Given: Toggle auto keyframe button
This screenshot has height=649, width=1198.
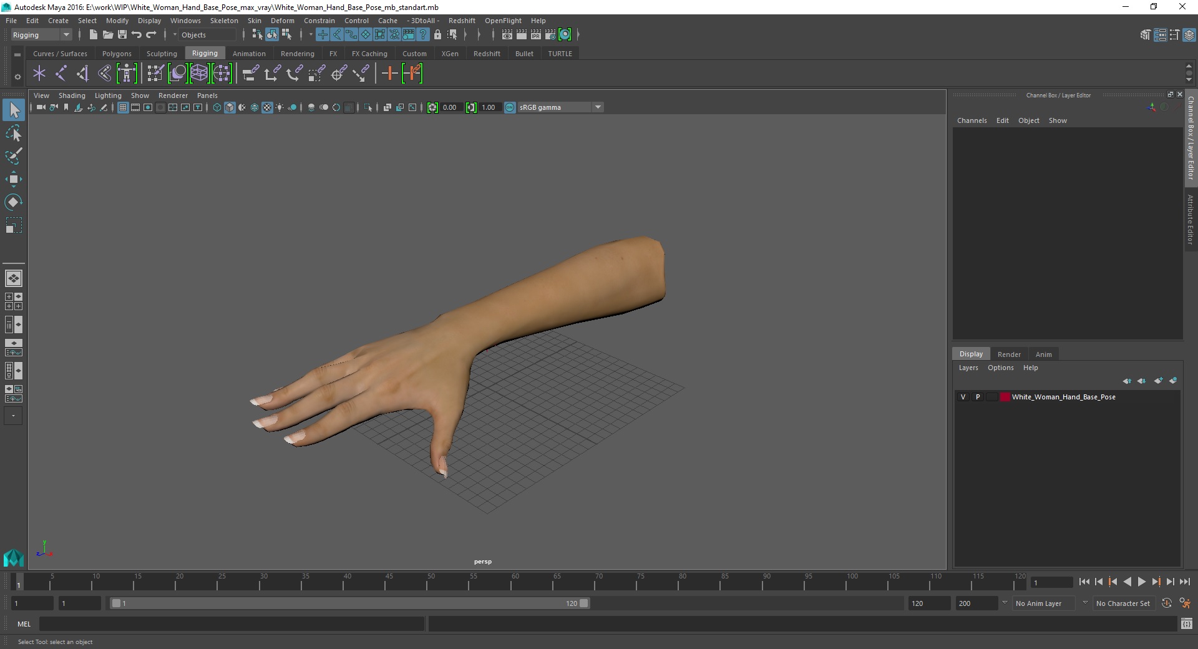Looking at the screenshot, I should (x=1167, y=603).
